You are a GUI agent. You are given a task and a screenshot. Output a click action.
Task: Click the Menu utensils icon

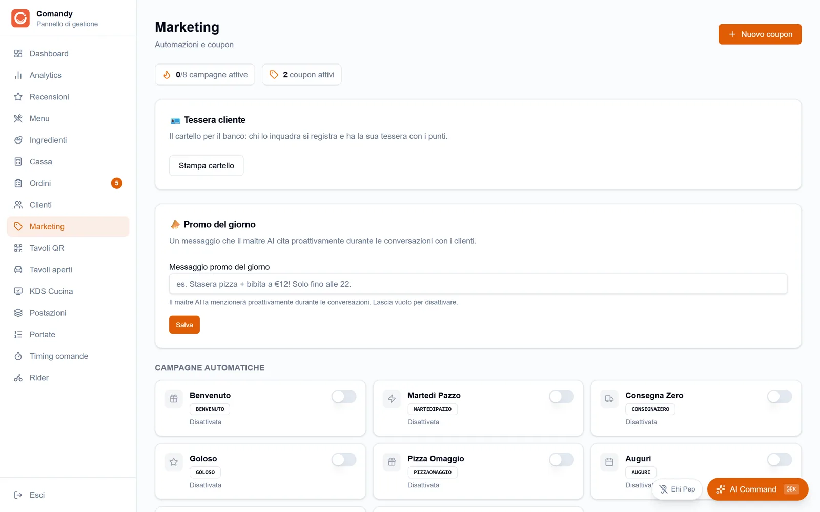click(x=18, y=118)
